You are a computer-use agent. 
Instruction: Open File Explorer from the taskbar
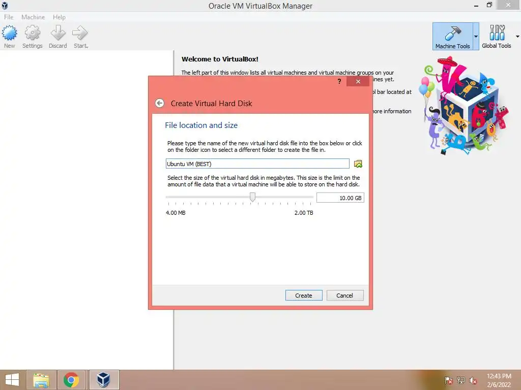[41, 380]
